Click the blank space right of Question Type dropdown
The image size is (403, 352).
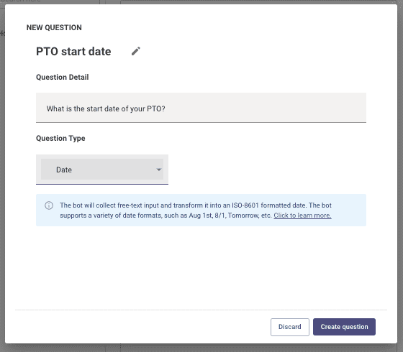(x=267, y=170)
